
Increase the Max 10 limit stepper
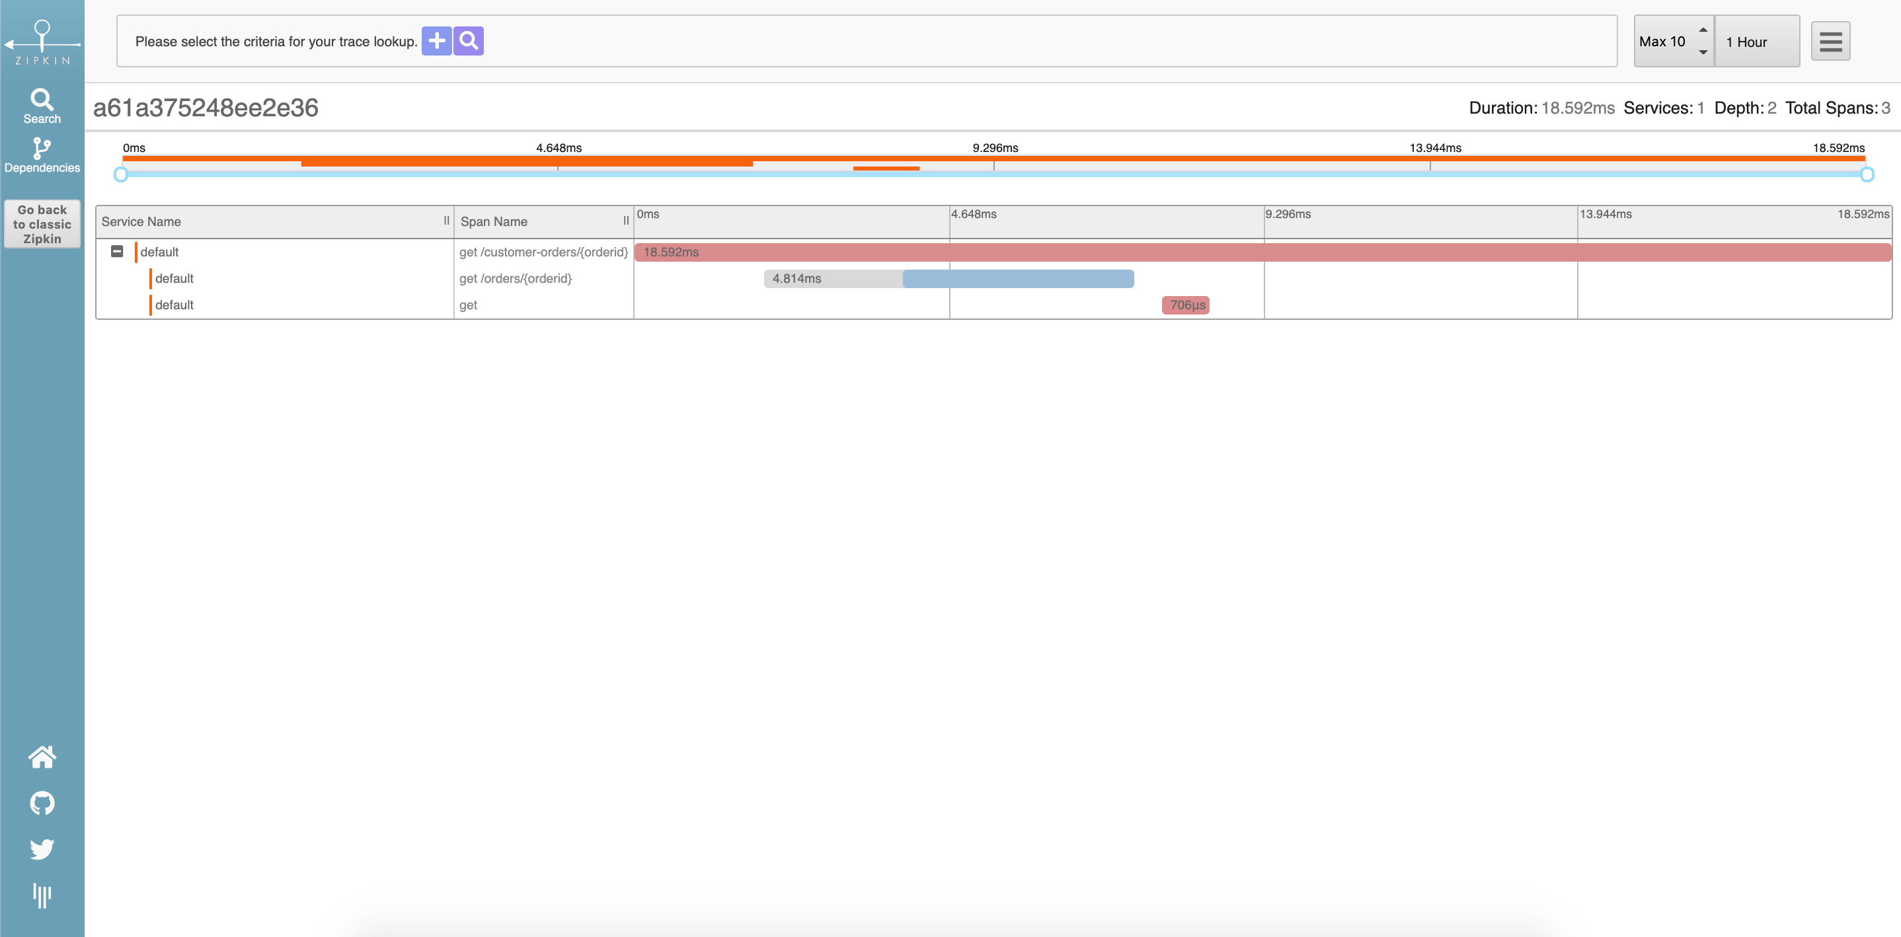pos(1703,30)
